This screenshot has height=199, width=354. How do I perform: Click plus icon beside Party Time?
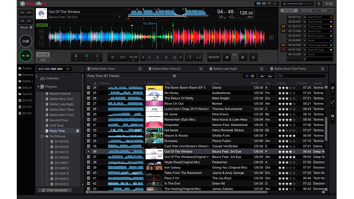78,131
